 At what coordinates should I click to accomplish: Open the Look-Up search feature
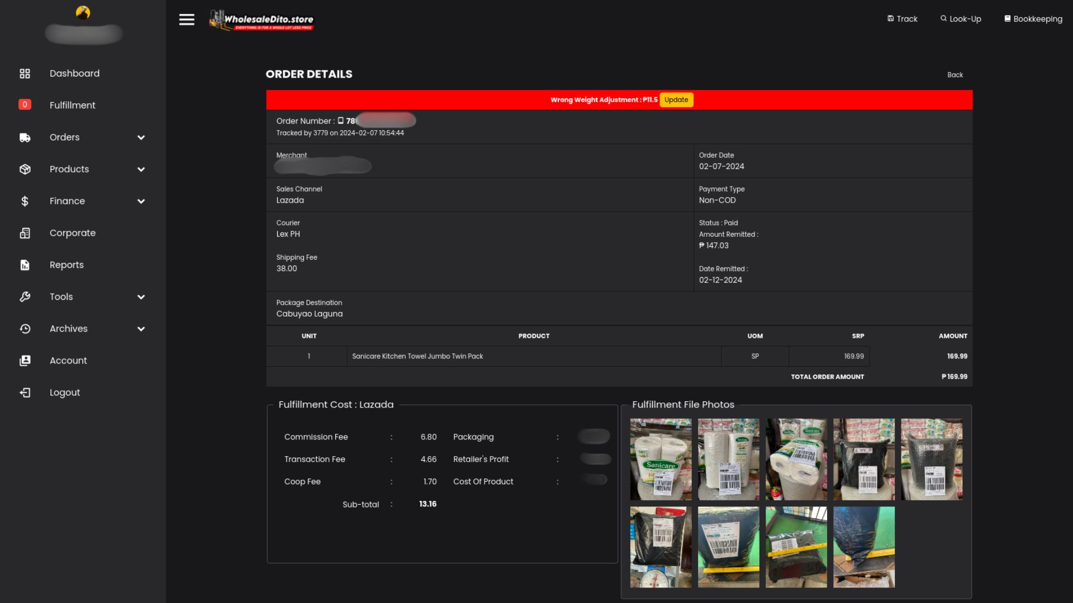click(960, 18)
